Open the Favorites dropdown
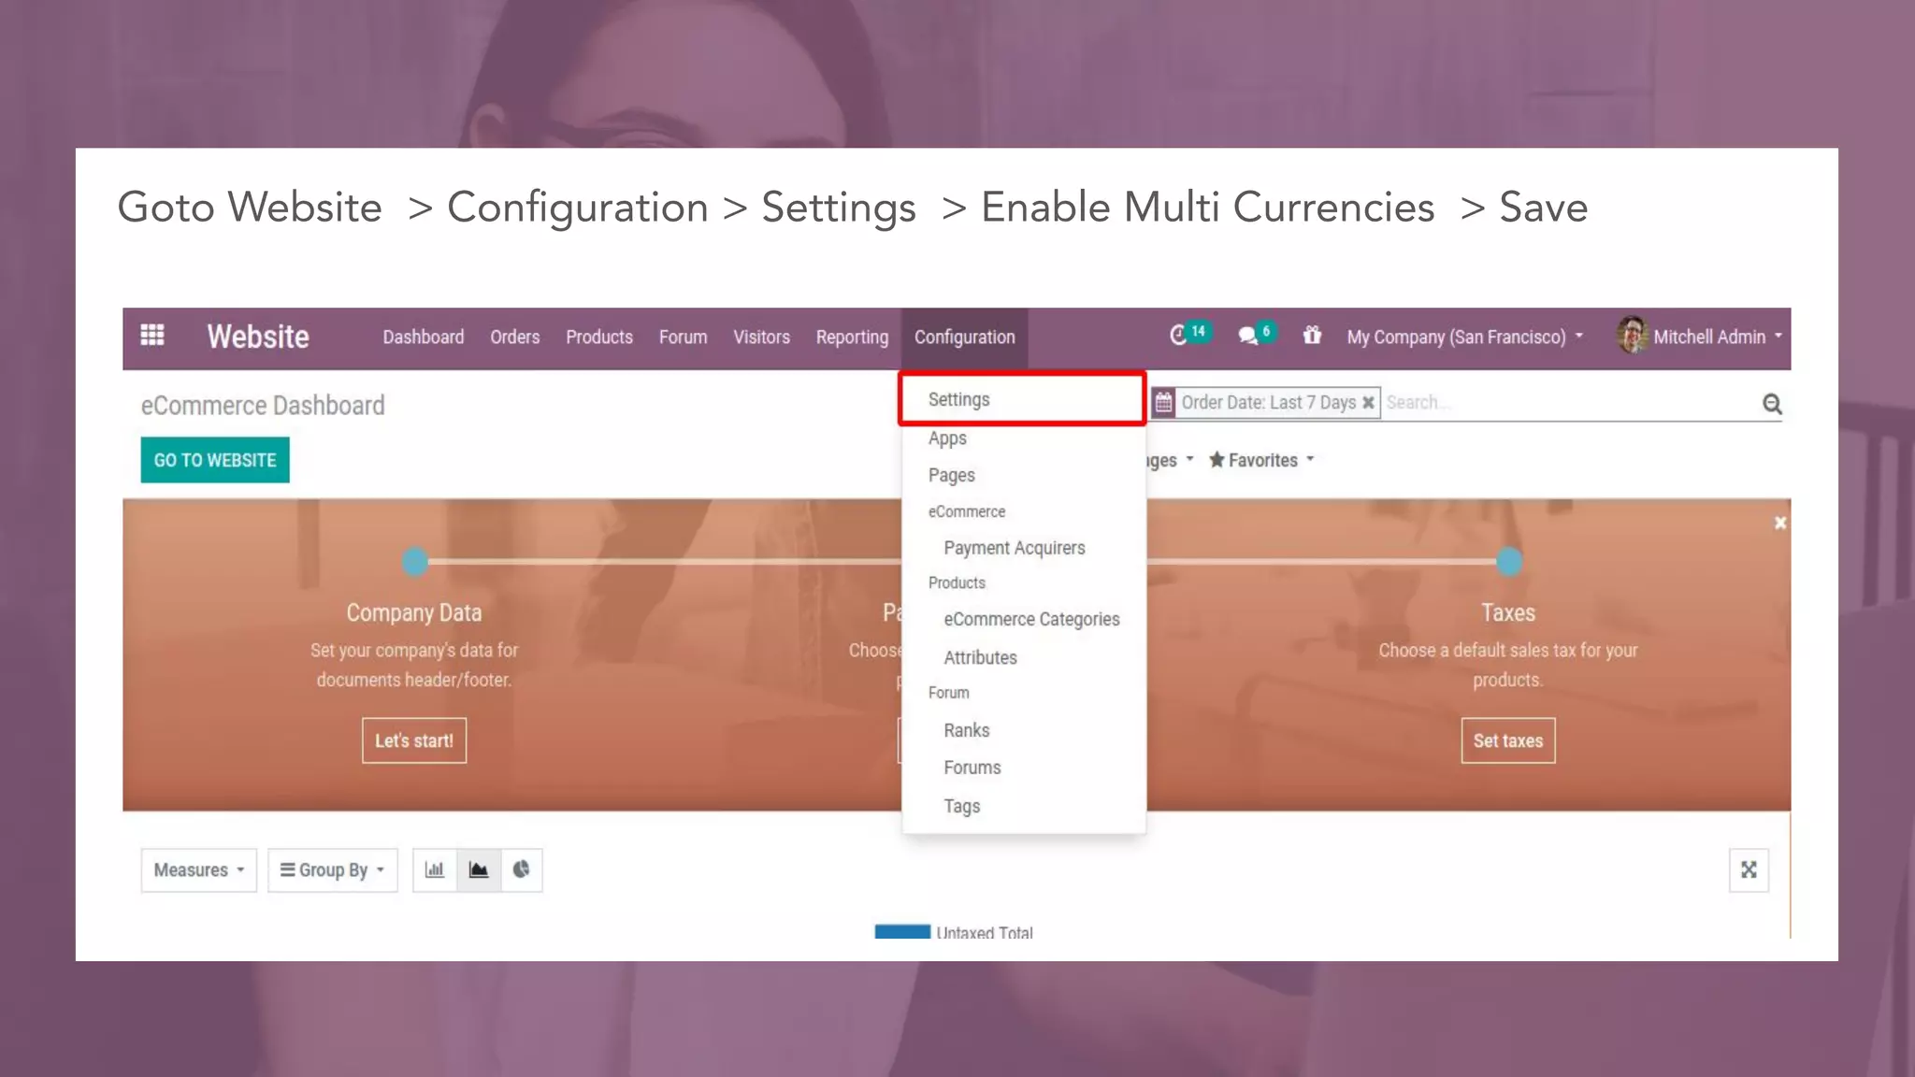This screenshot has width=1915, height=1077. [x=1261, y=460]
